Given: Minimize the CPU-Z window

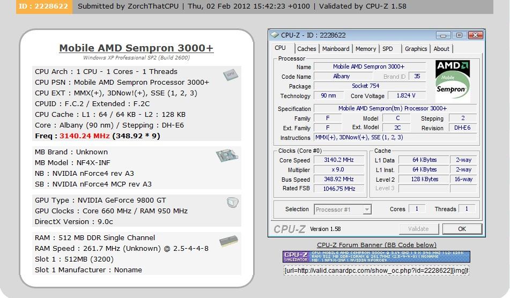Looking at the screenshot, I should click(x=443, y=35).
